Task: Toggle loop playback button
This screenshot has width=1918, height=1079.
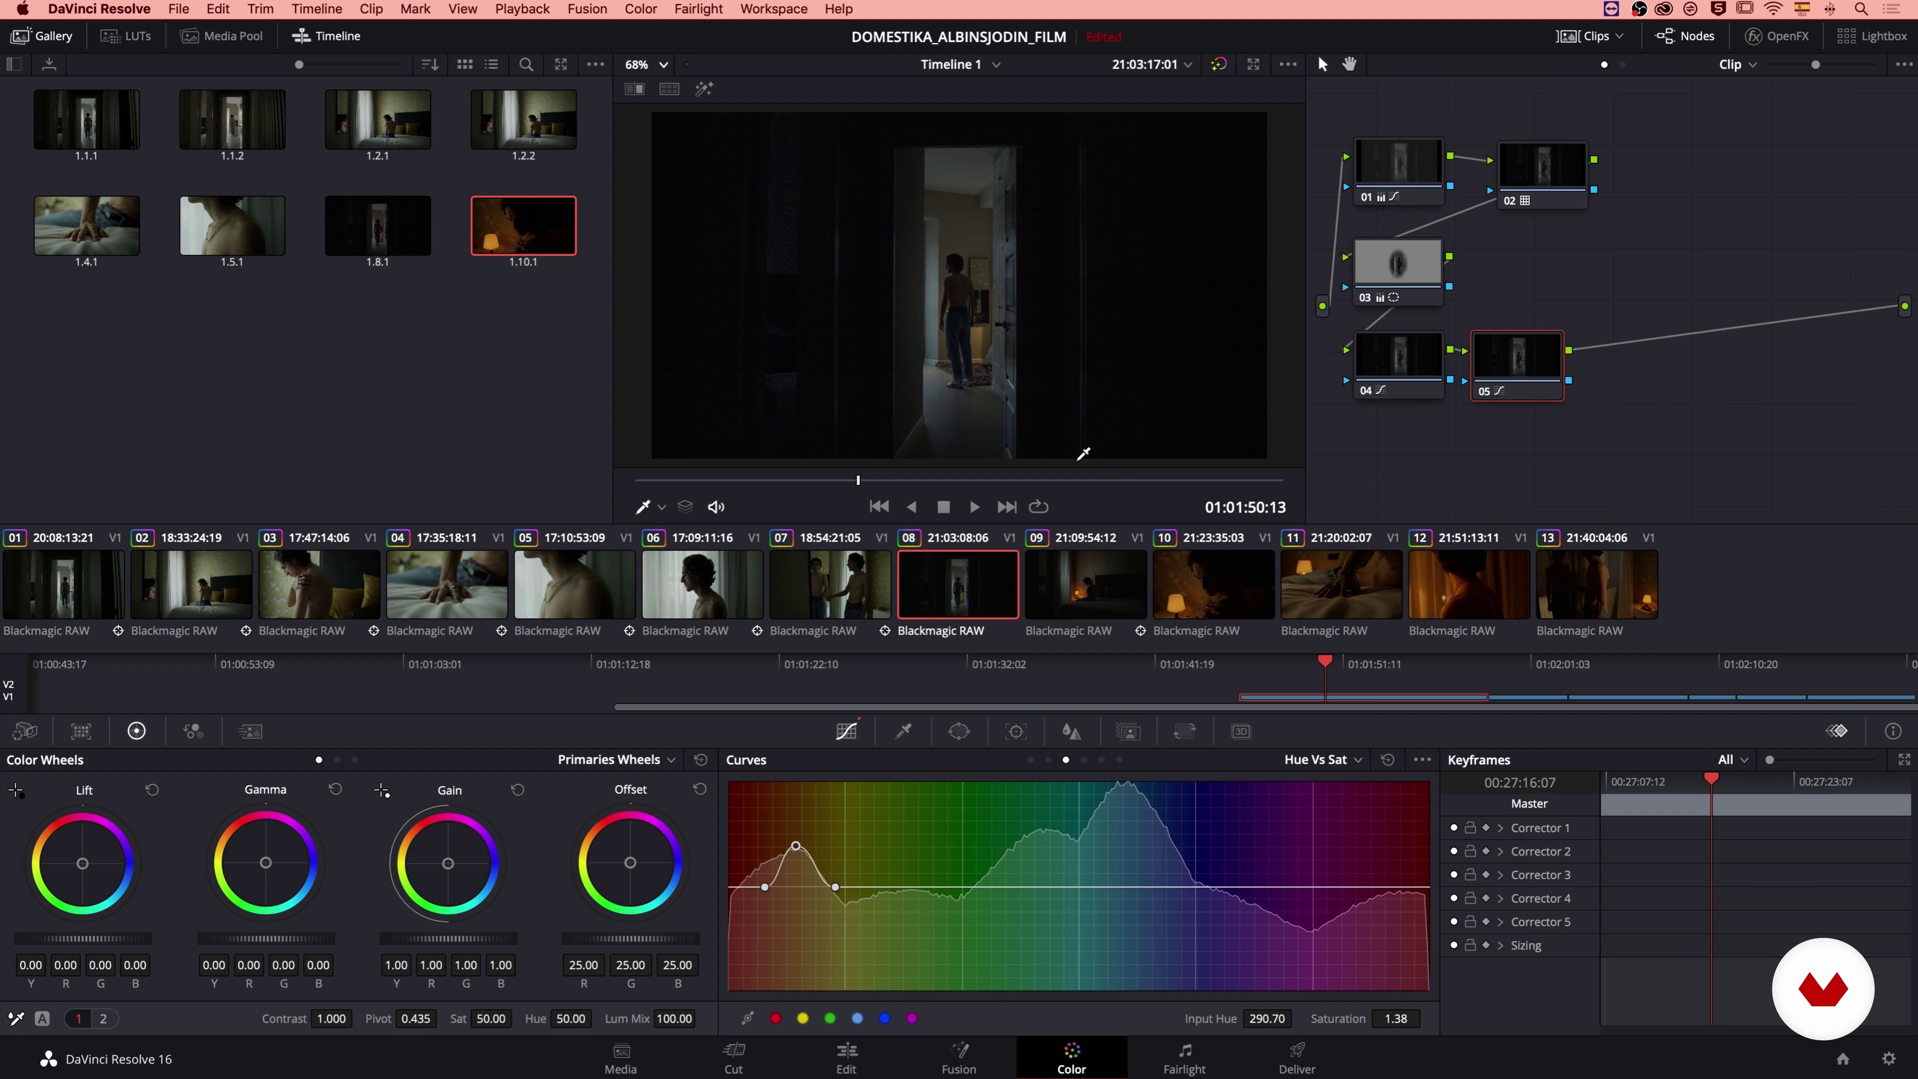Action: 1038,507
